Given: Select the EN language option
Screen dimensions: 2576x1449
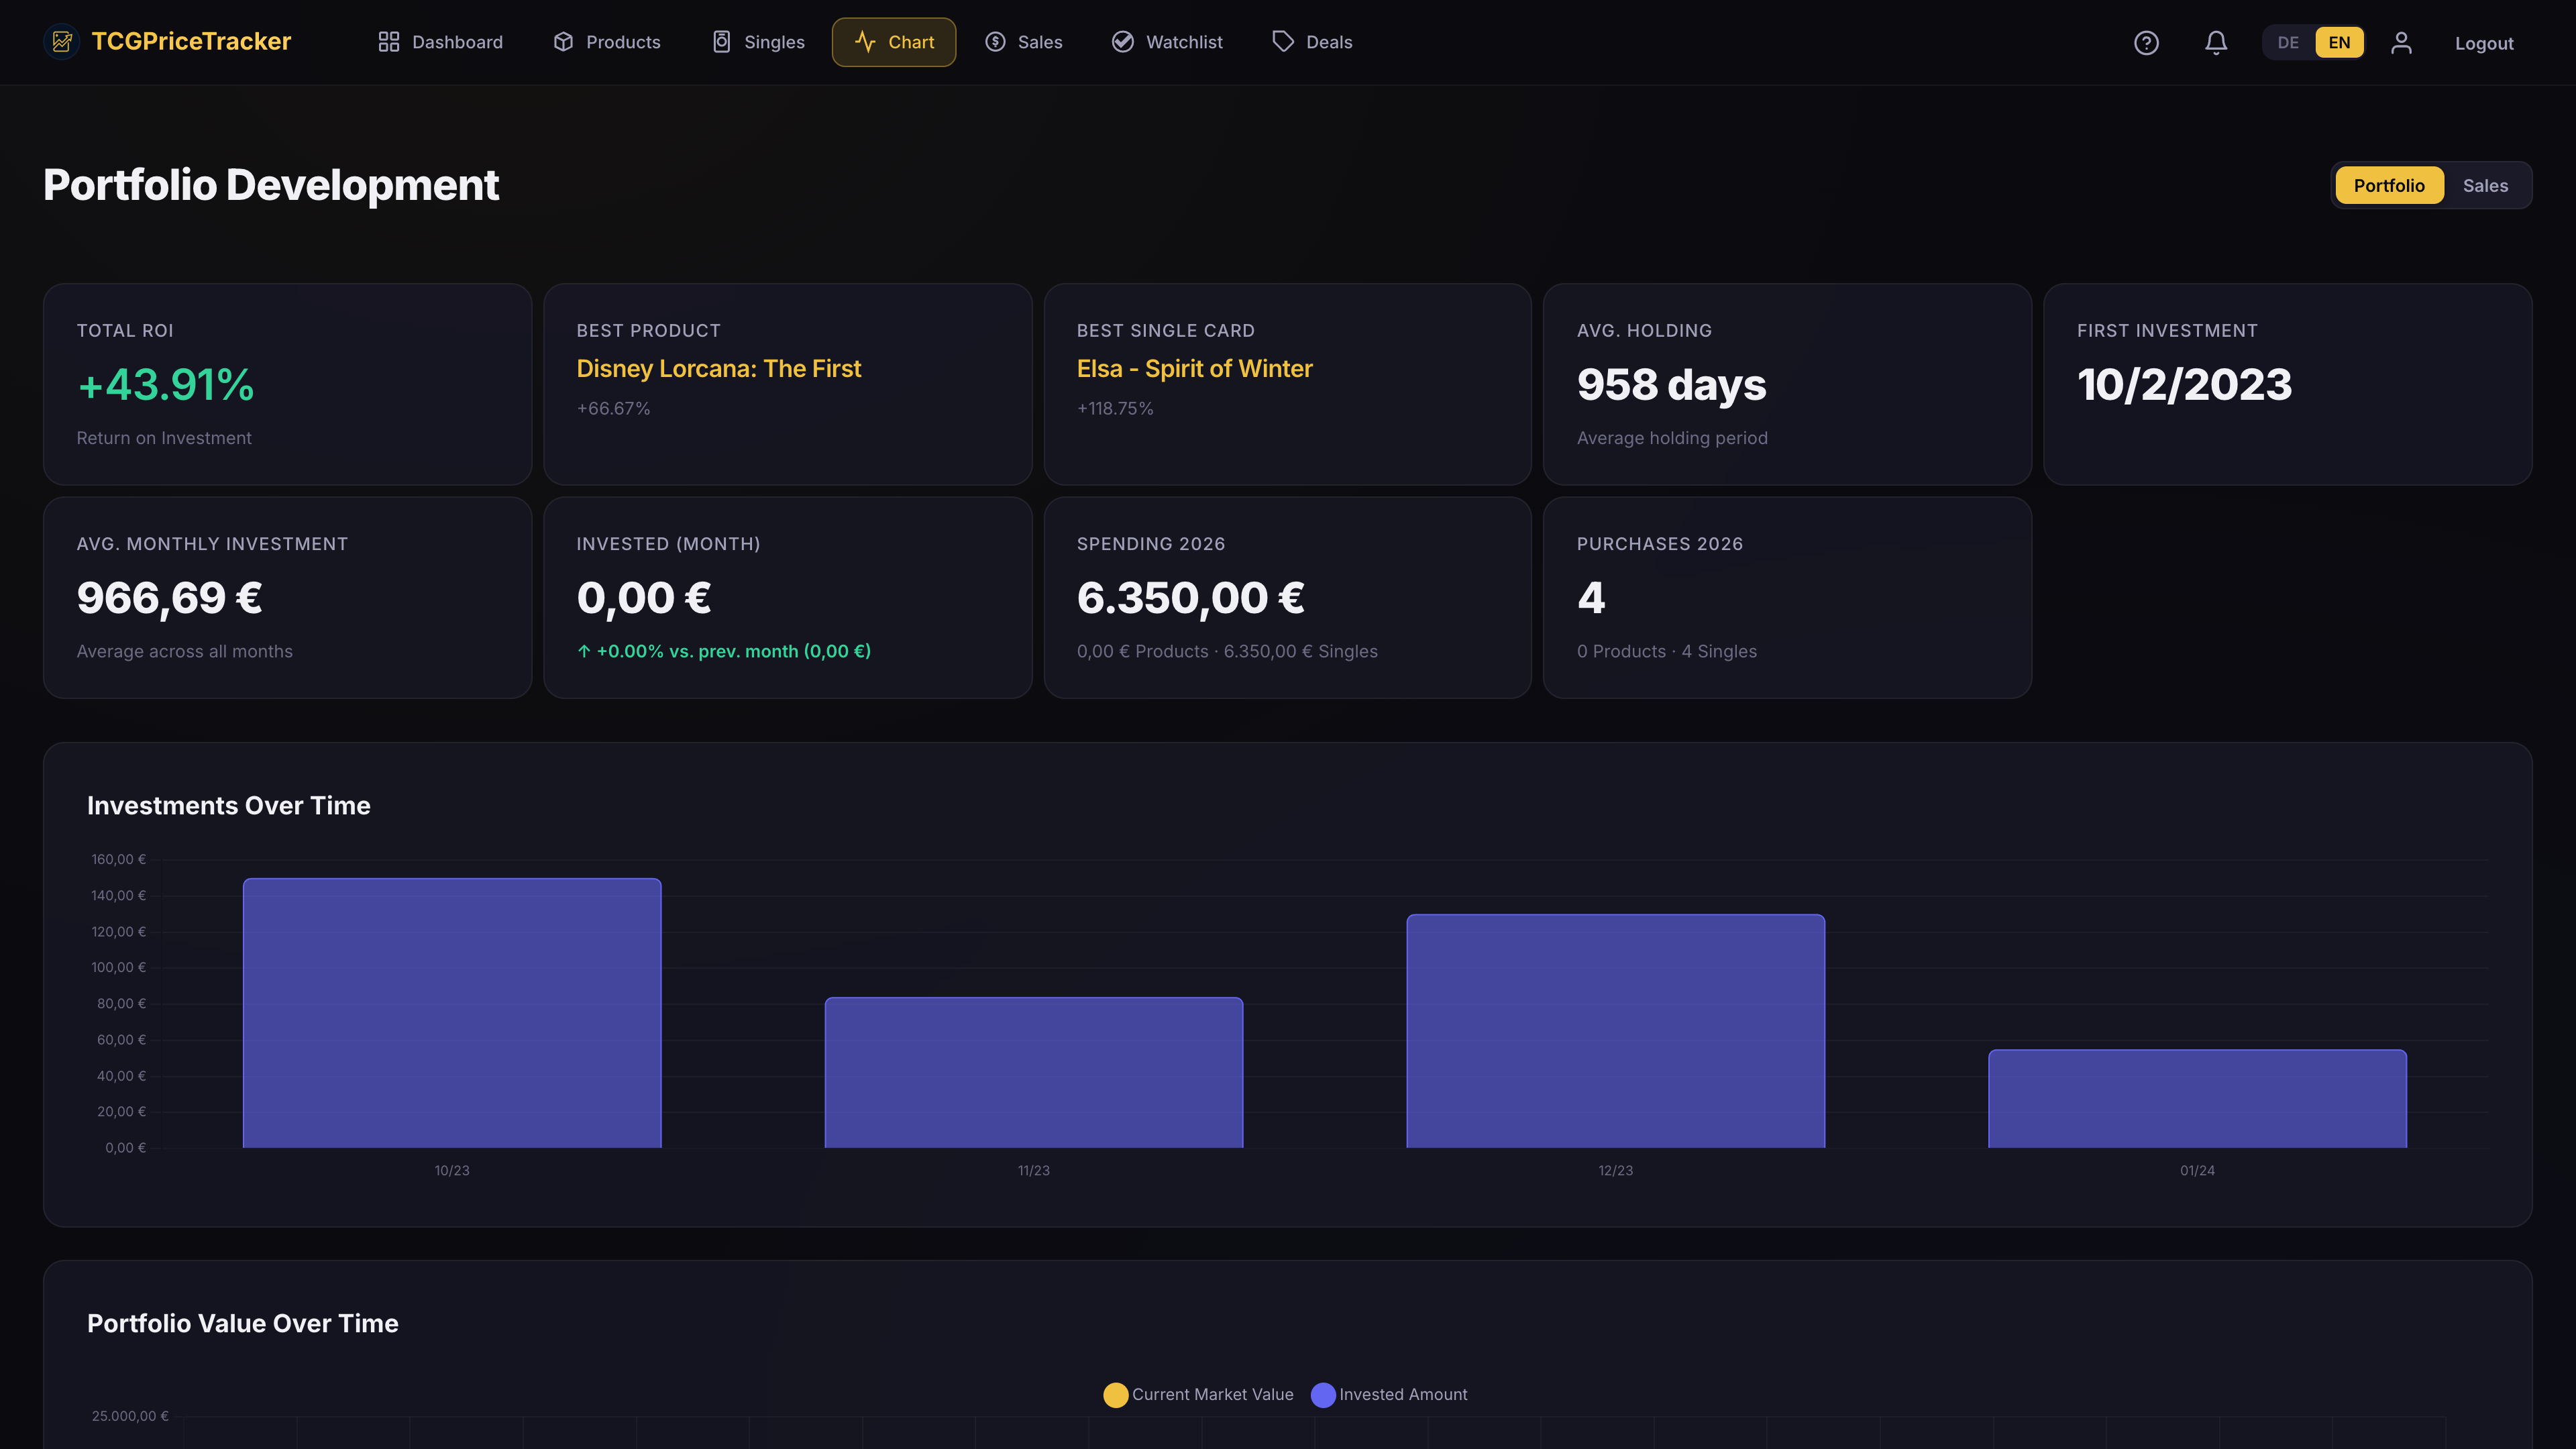Looking at the screenshot, I should coord(2339,43).
